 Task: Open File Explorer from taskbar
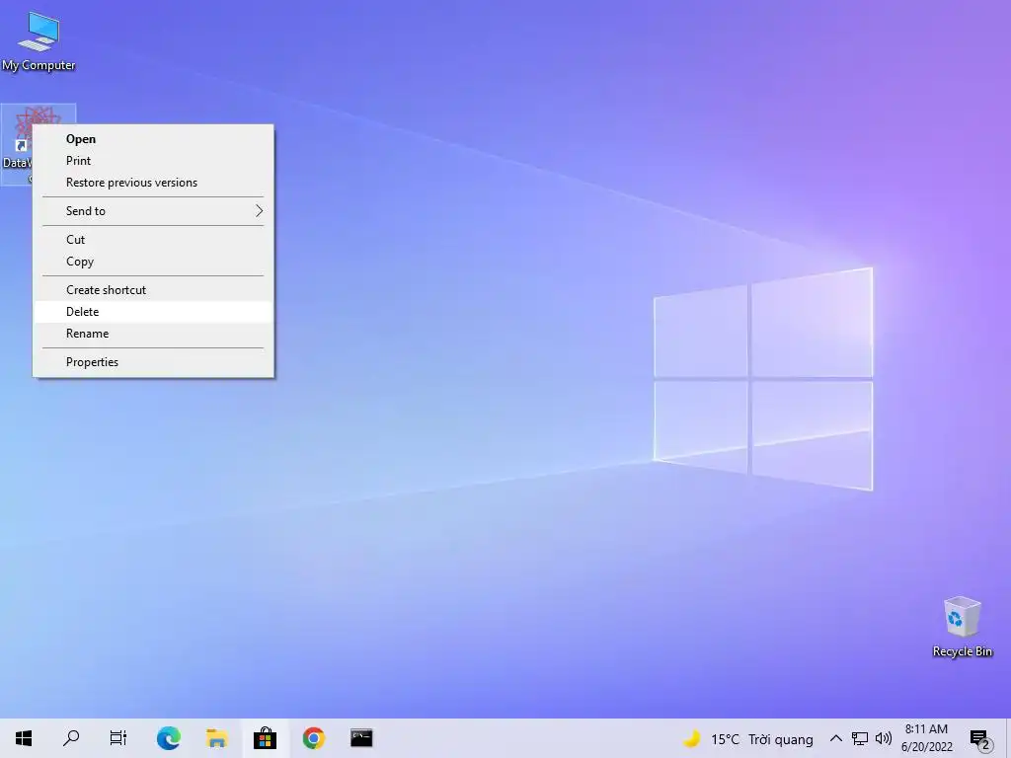[x=216, y=738]
